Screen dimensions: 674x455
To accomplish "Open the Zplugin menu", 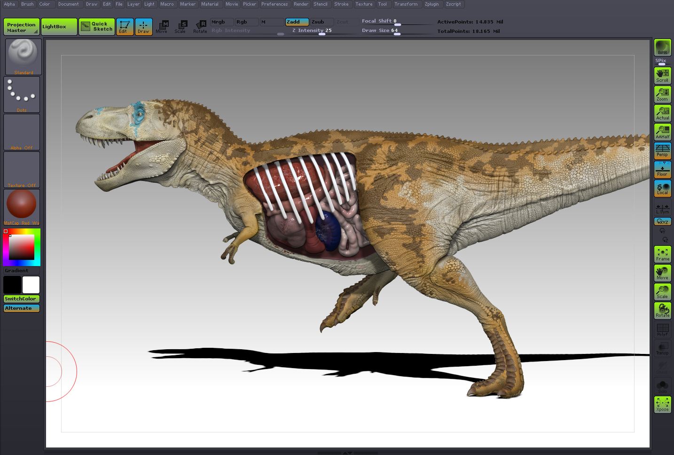I will coord(432,4).
